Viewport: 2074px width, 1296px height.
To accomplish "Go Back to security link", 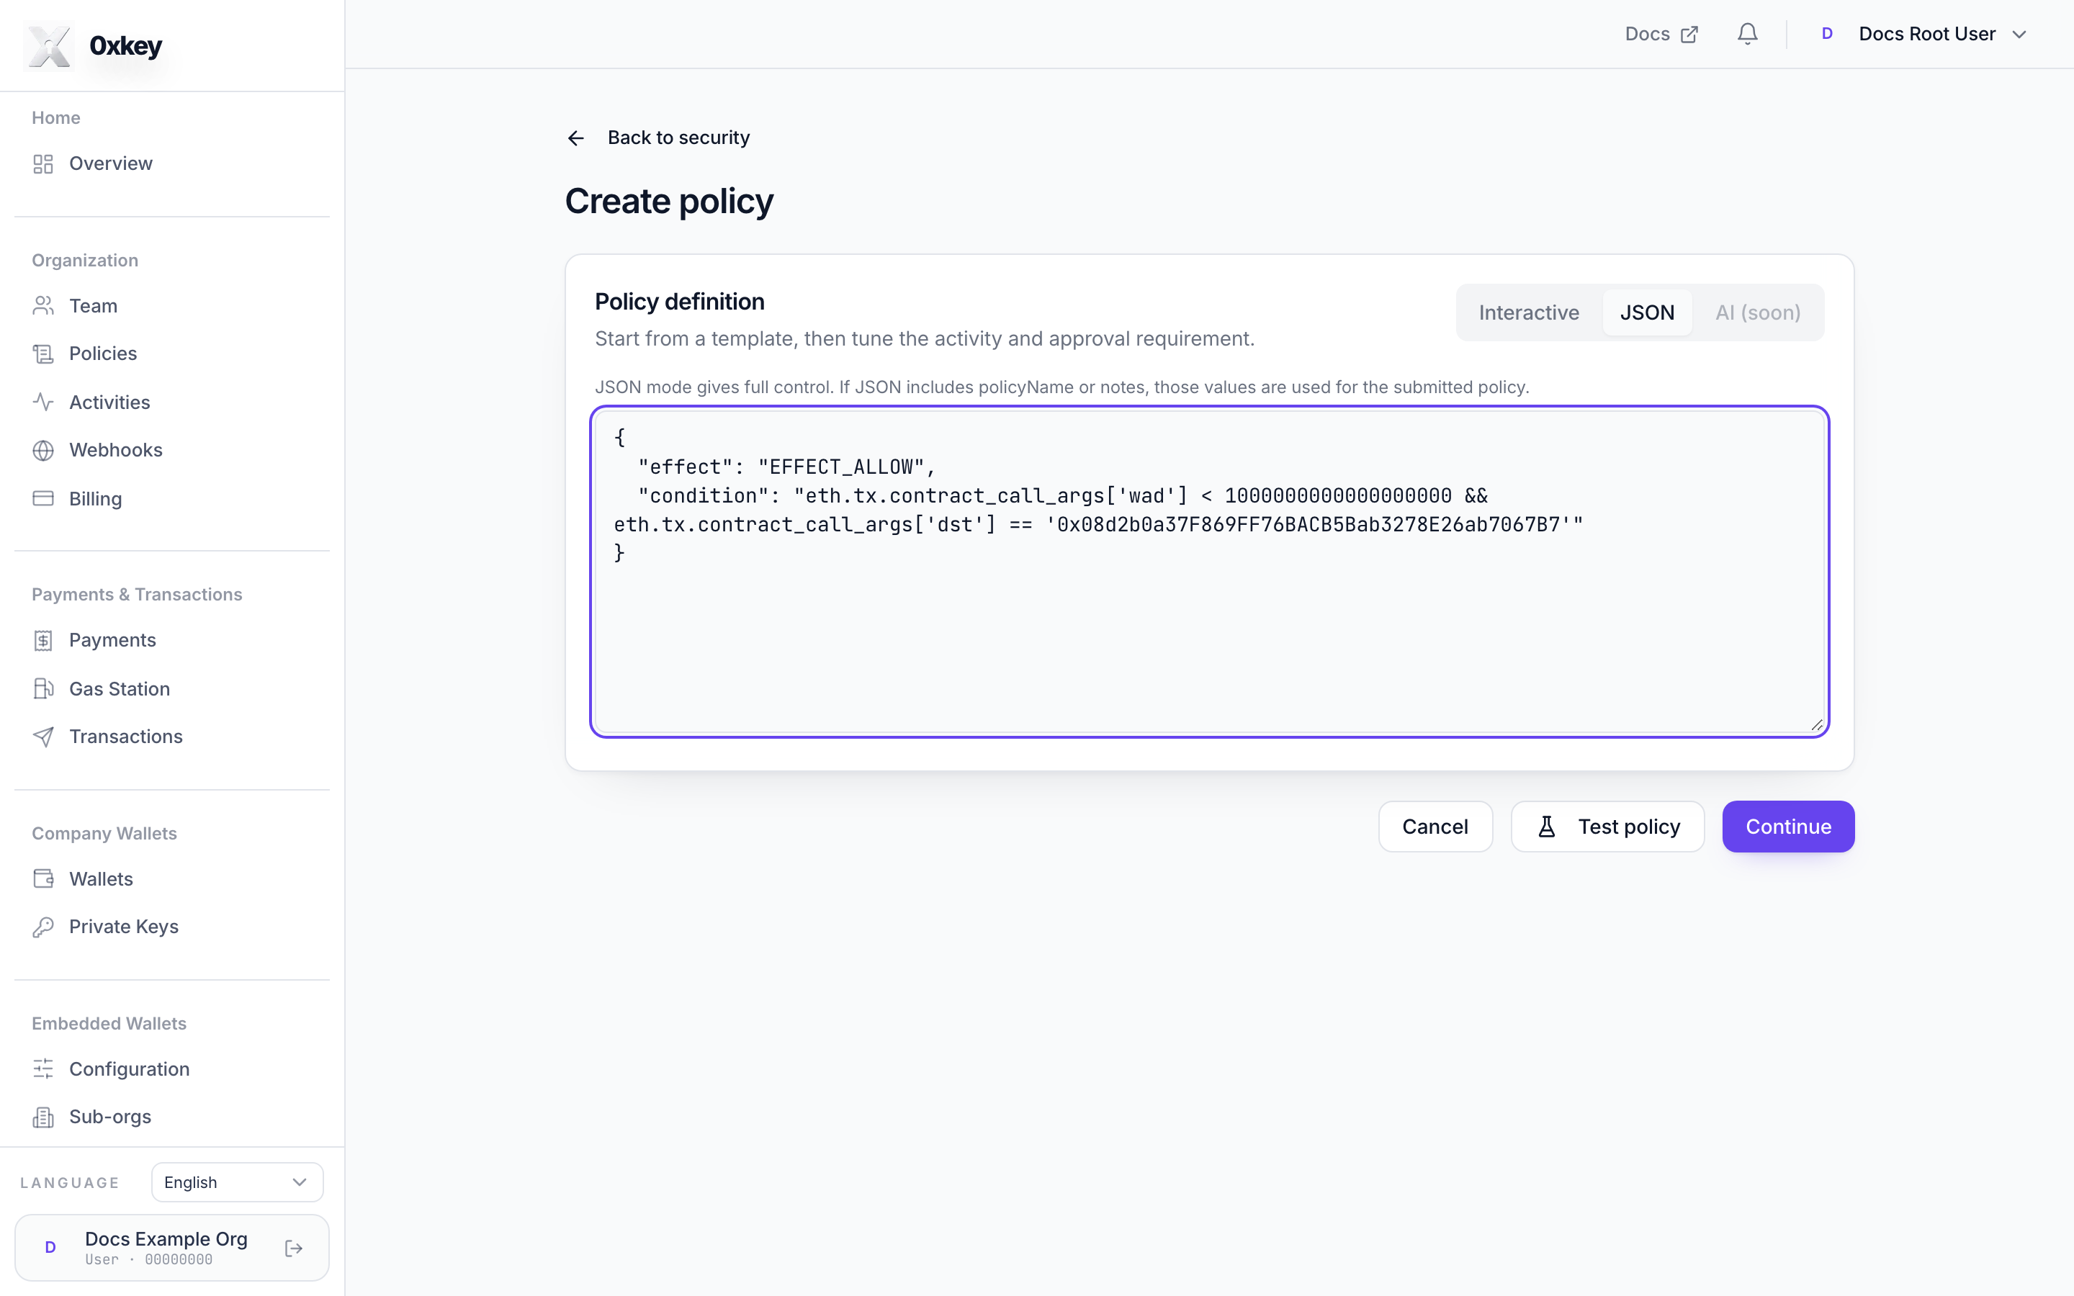I will coord(679,137).
